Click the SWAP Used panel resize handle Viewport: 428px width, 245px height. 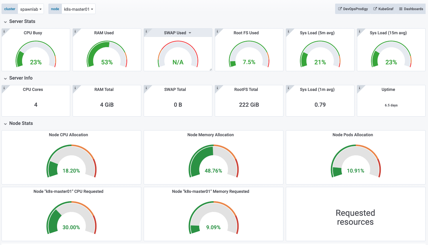211,69
